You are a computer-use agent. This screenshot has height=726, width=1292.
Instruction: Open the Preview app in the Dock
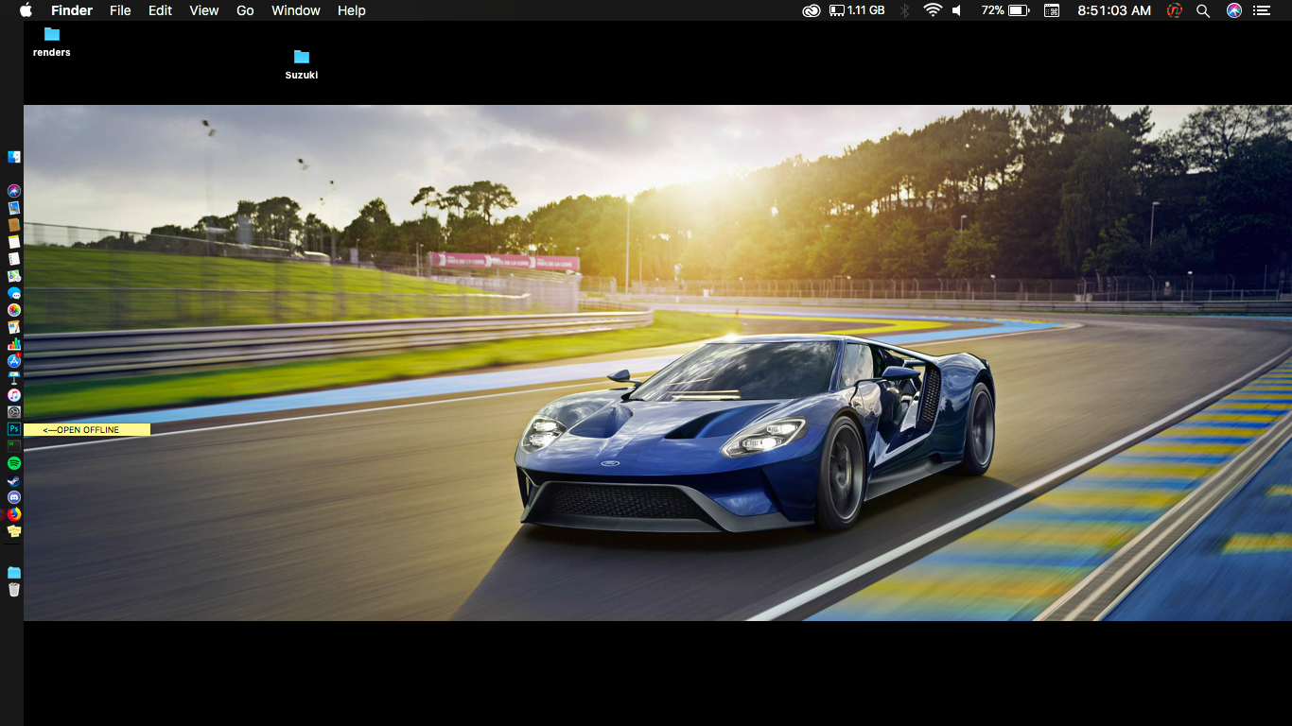click(14, 208)
